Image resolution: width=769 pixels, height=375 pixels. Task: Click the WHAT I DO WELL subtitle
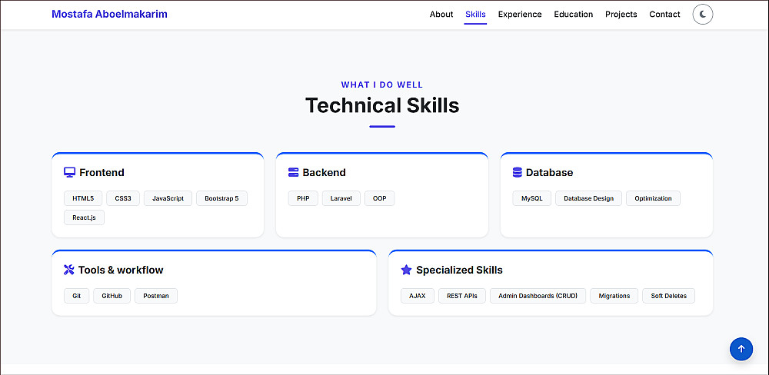(382, 85)
